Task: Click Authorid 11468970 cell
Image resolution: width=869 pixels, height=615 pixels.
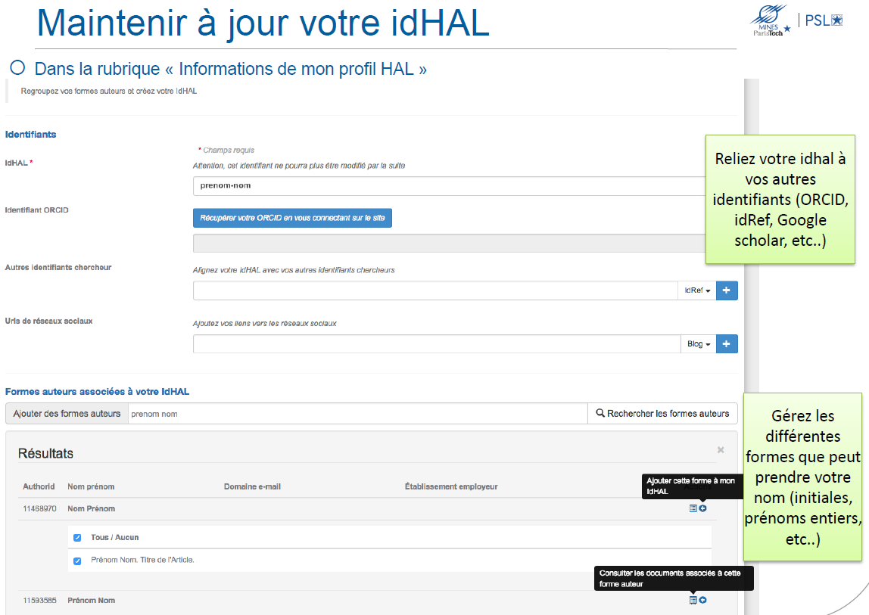Action: 39,508
